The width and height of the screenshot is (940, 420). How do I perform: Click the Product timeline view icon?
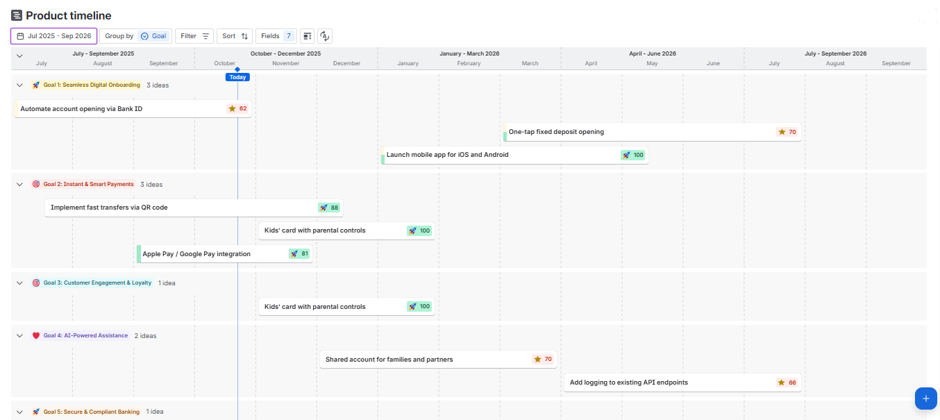pyautogui.click(x=17, y=16)
